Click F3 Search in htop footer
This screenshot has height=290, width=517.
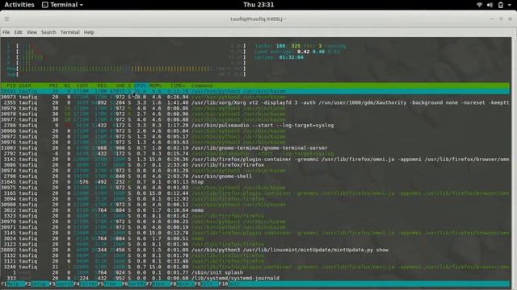click(61, 284)
